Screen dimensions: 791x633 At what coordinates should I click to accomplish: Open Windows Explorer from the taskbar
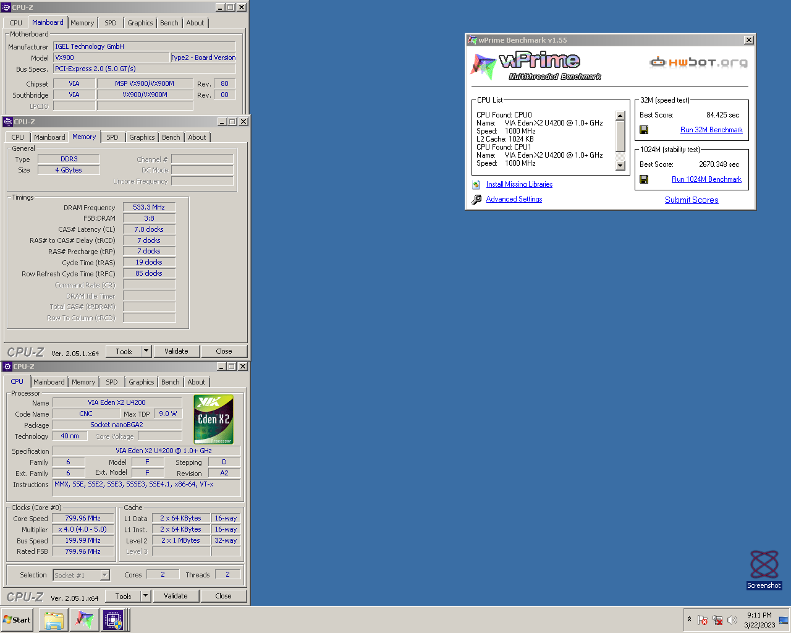53,620
